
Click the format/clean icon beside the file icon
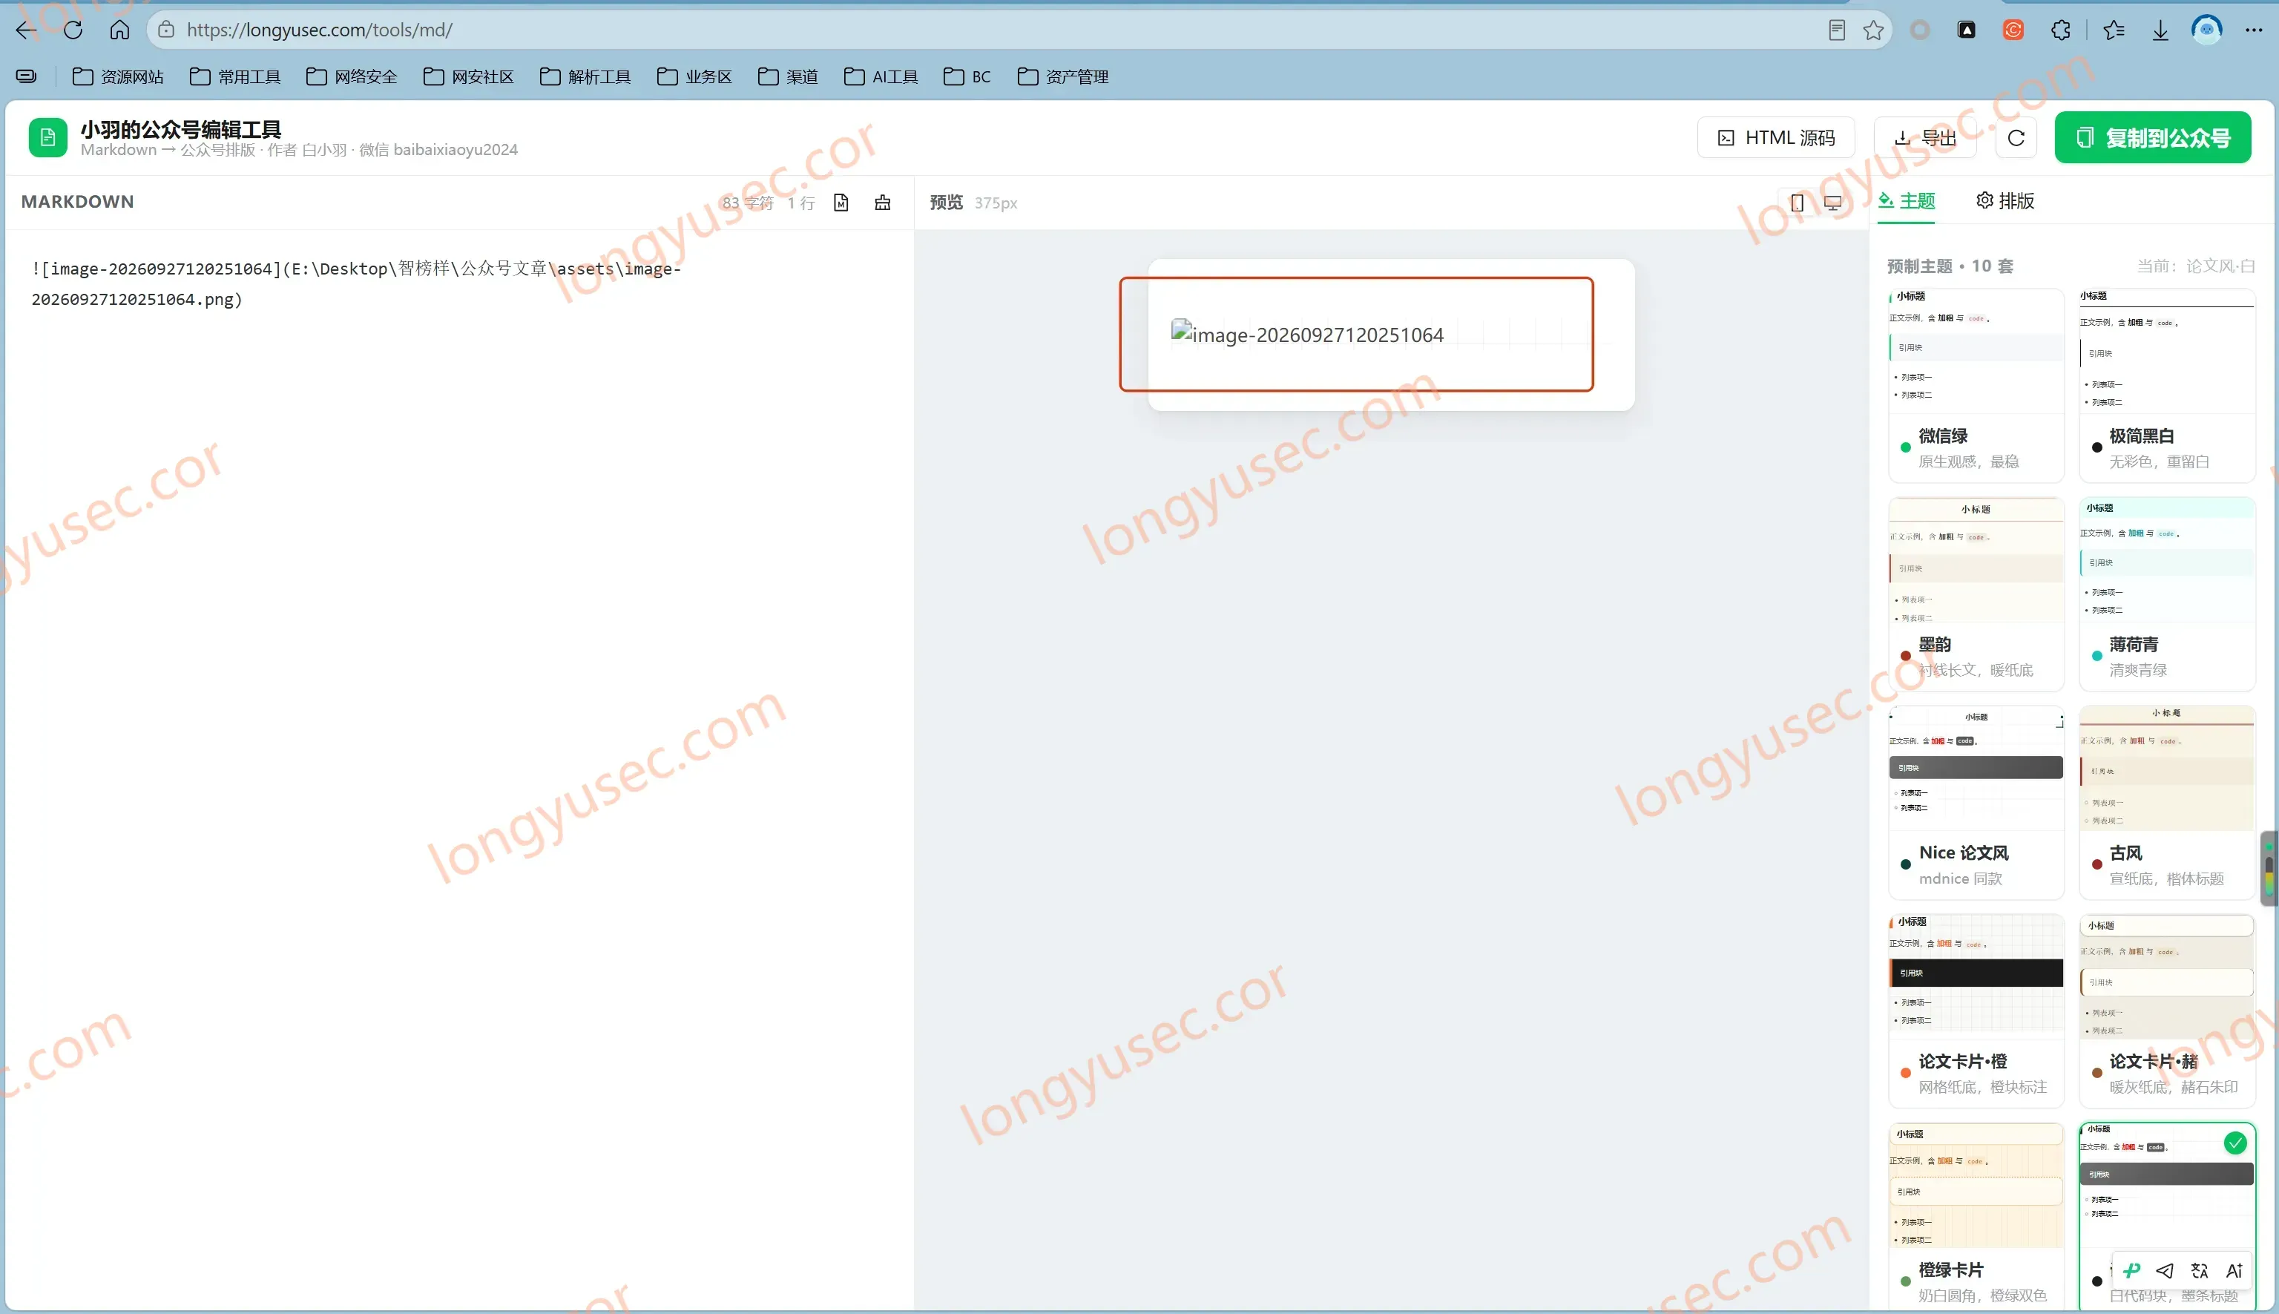point(882,202)
